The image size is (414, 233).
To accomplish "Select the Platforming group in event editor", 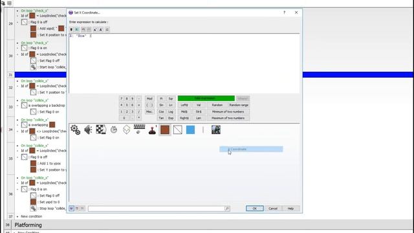I will (28, 225).
